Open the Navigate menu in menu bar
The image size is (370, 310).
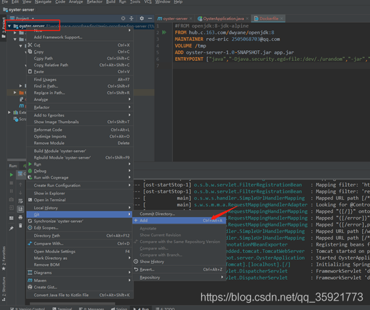(43, 1)
